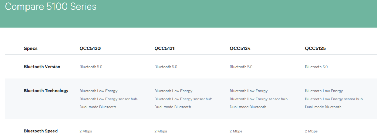Image resolution: width=377 pixels, height=140 pixels.
Task: Click Bluetooth Low Energy sensor hub under QCC5120
Action: (108, 99)
